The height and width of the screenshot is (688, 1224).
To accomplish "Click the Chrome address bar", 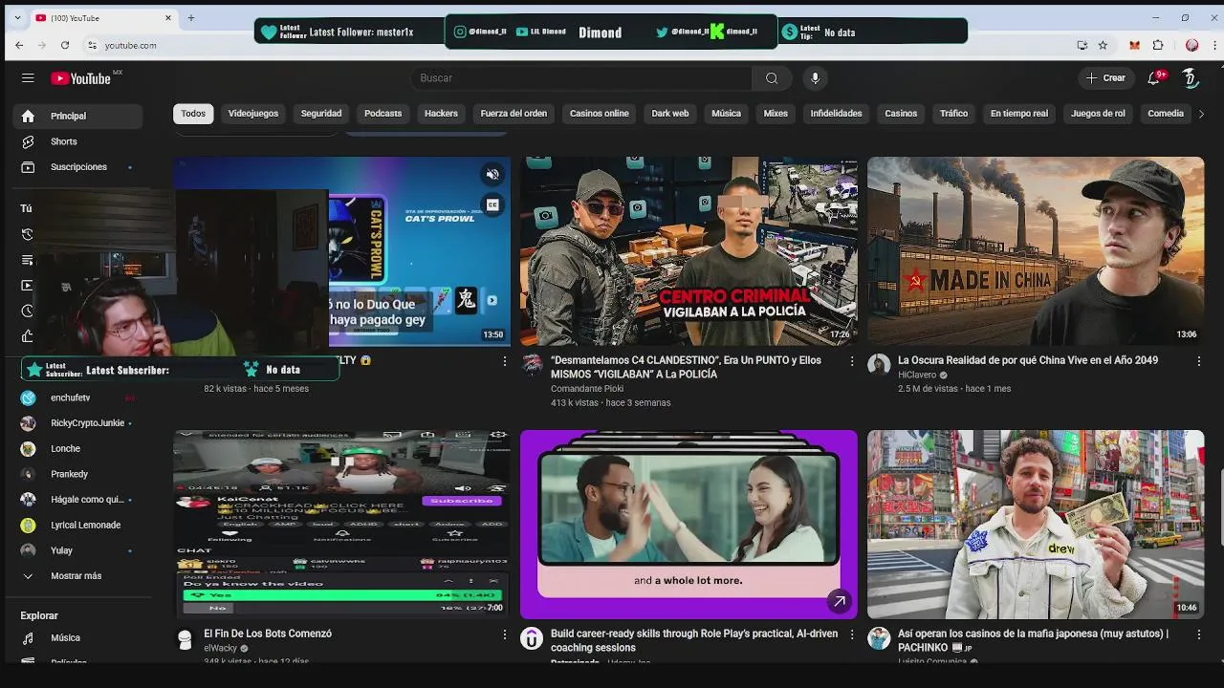I will (x=574, y=45).
